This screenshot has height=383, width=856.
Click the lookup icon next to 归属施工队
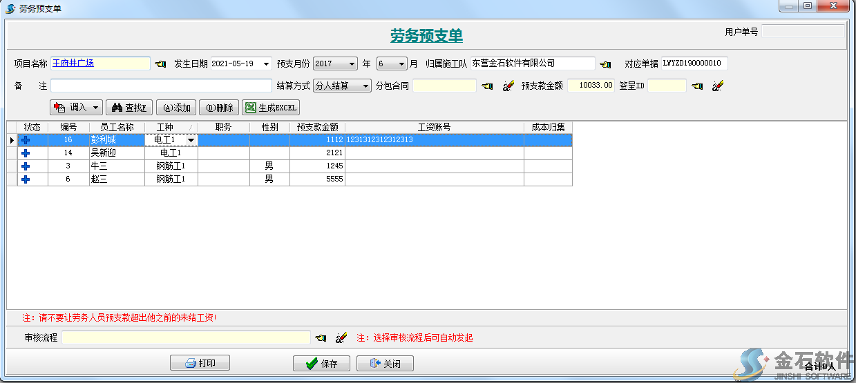(605, 64)
